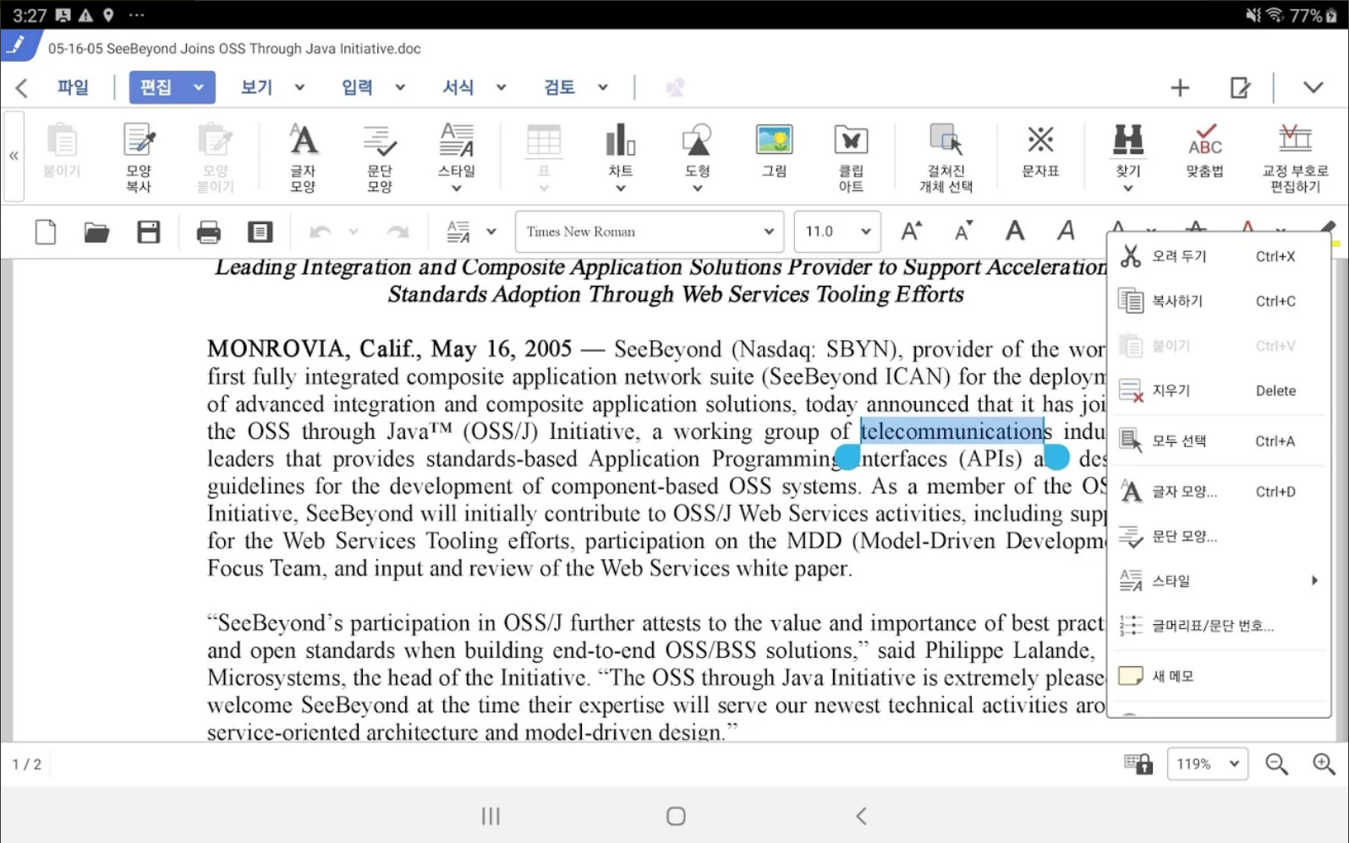Save the document with floppy icon

(149, 232)
